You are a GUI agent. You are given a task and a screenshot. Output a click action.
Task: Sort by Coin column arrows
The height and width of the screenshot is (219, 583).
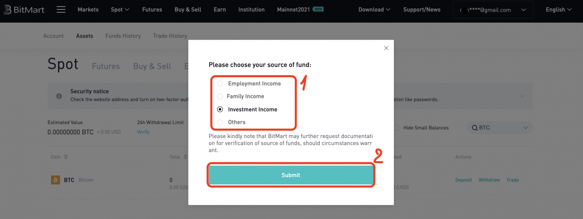(x=66, y=157)
